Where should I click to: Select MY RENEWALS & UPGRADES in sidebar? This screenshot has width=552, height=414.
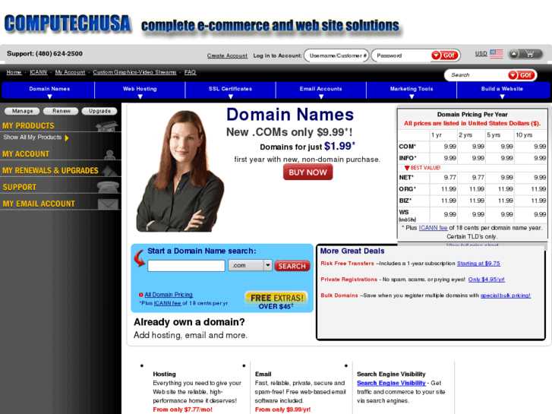click(x=50, y=170)
